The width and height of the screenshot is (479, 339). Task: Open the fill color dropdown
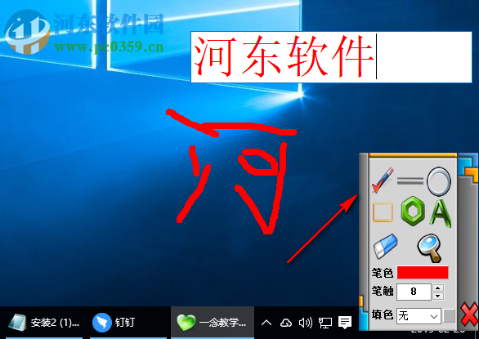pyautogui.click(x=419, y=316)
